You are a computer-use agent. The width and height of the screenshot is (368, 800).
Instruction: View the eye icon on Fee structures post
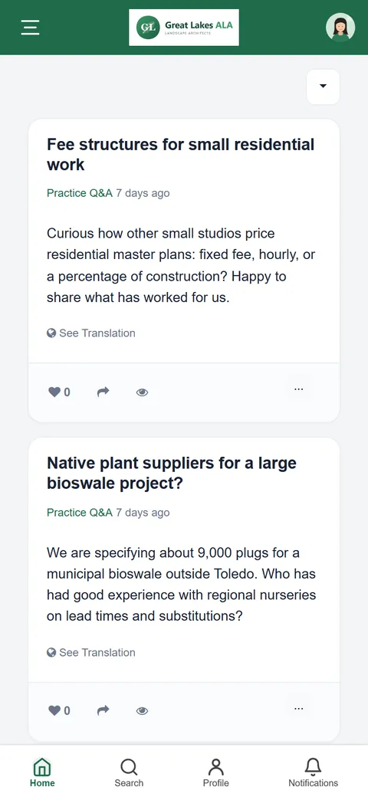tap(142, 392)
